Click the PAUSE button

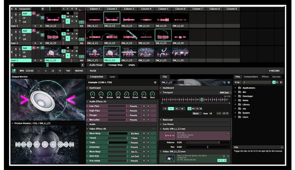click(93, 71)
